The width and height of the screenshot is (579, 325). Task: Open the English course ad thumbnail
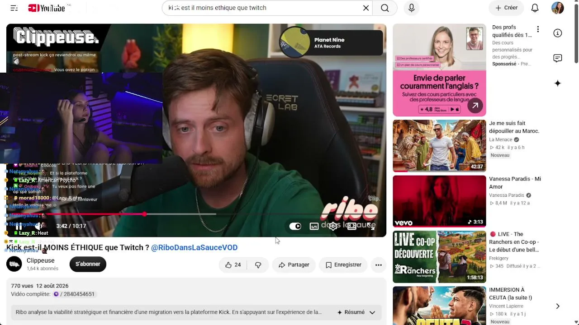pyautogui.click(x=439, y=70)
